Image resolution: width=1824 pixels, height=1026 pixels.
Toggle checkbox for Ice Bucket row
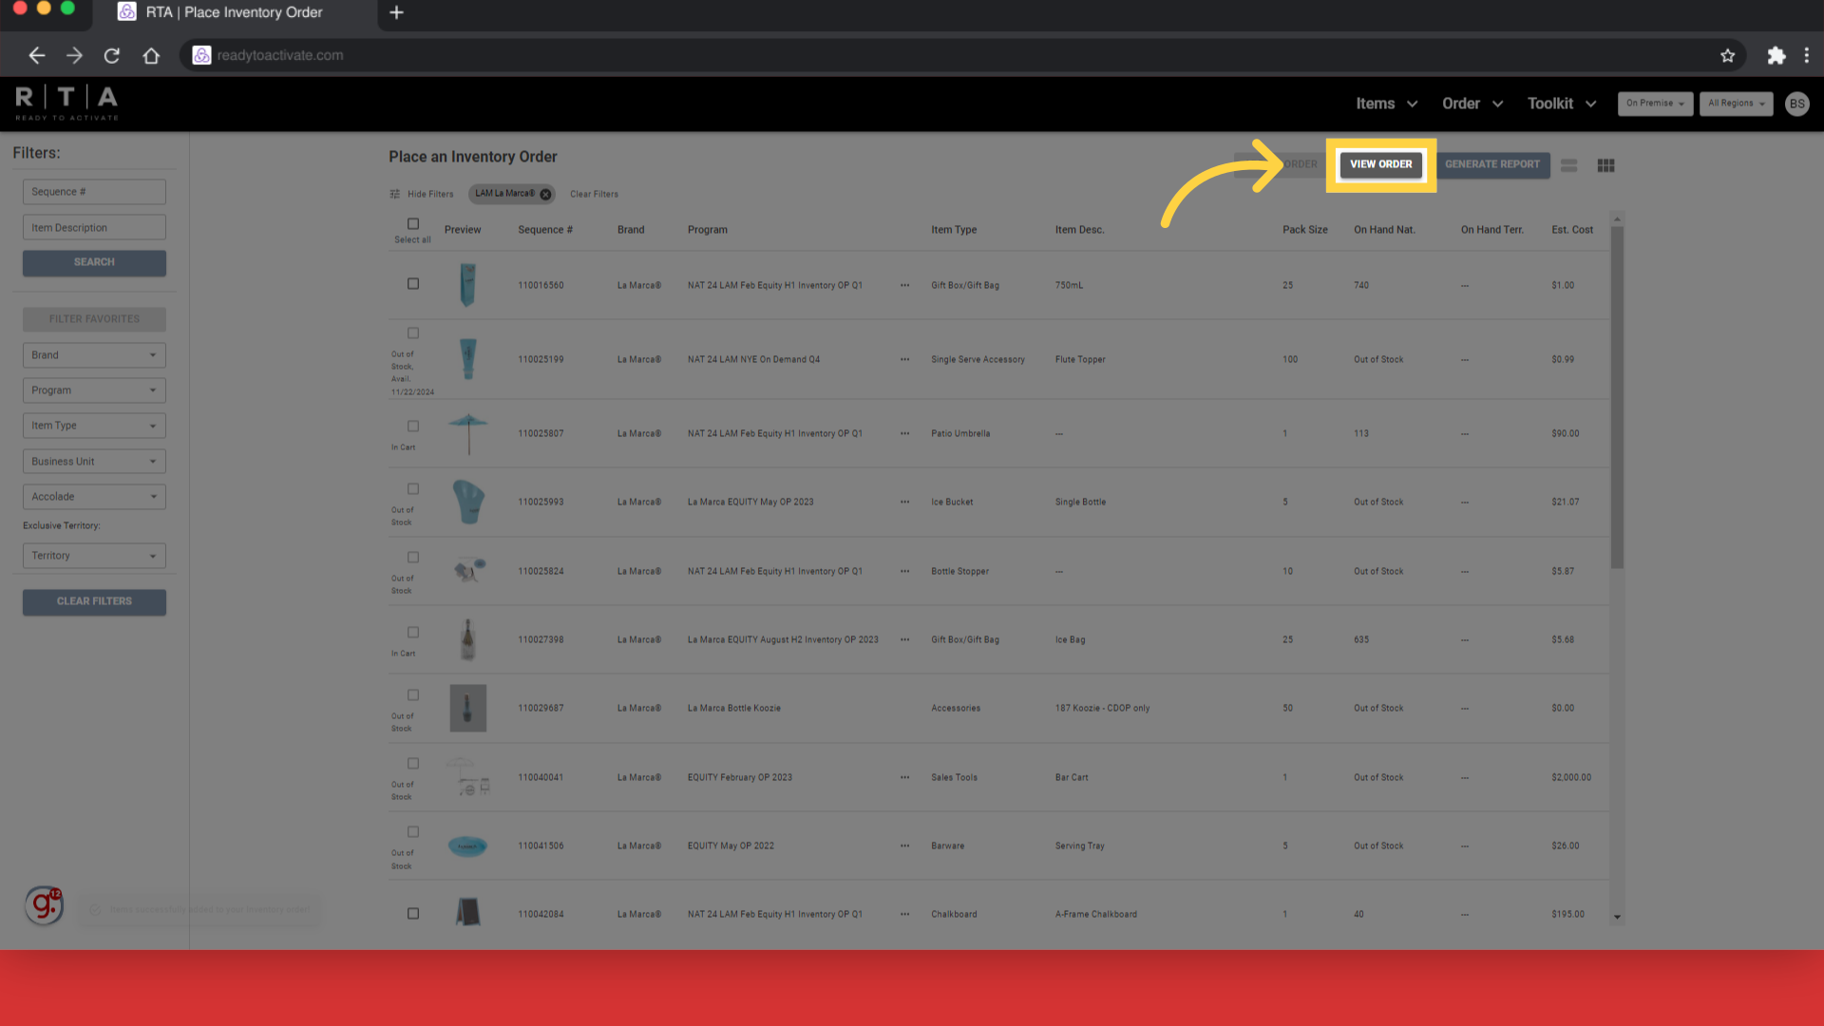(x=413, y=489)
